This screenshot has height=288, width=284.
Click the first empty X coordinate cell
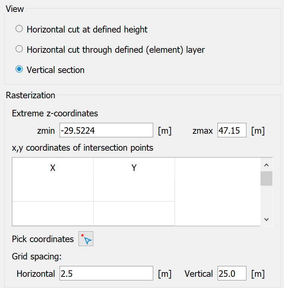click(53, 214)
